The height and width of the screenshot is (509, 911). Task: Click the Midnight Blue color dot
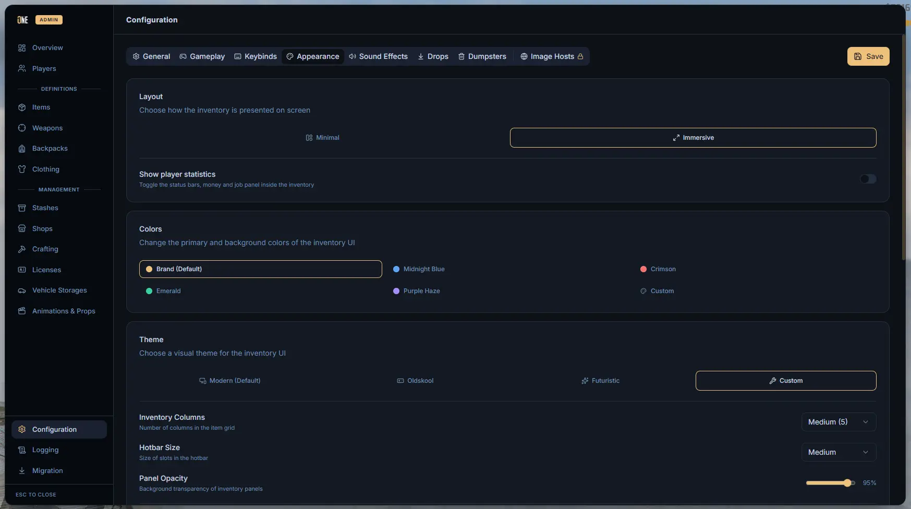tap(396, 269)
